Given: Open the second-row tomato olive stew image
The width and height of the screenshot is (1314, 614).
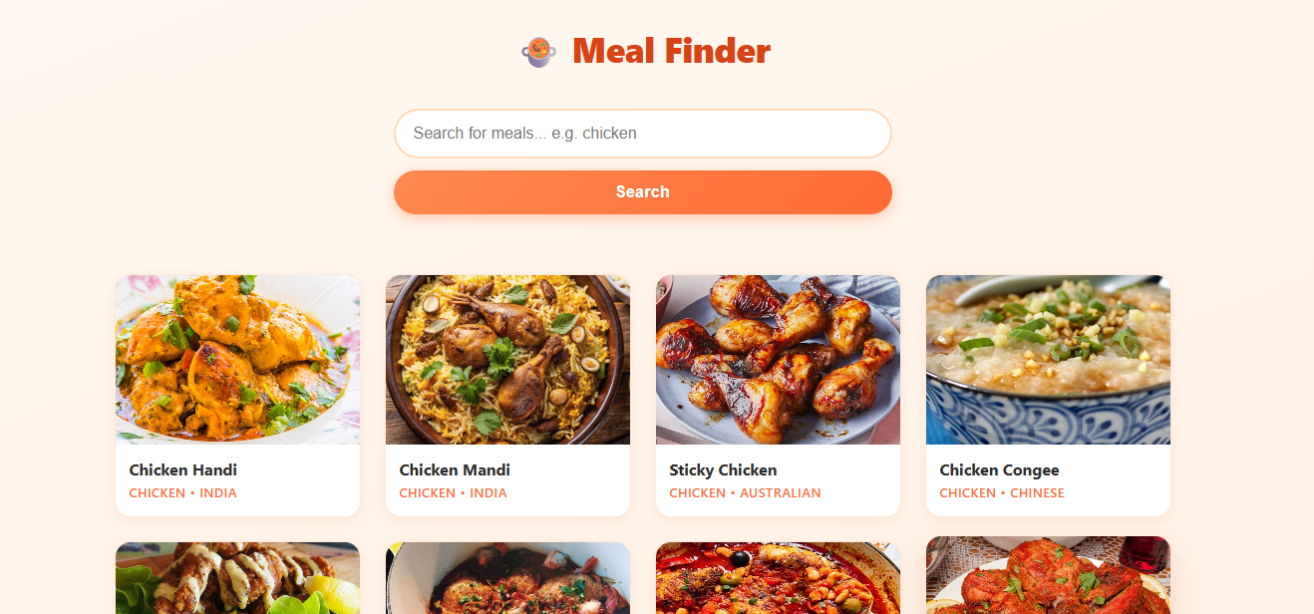Looking at the screenshot, I should click(x=779, y=578).
